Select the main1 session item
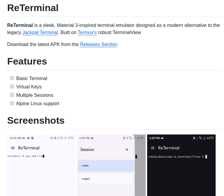224x196 pixels. tap(106, 179)
